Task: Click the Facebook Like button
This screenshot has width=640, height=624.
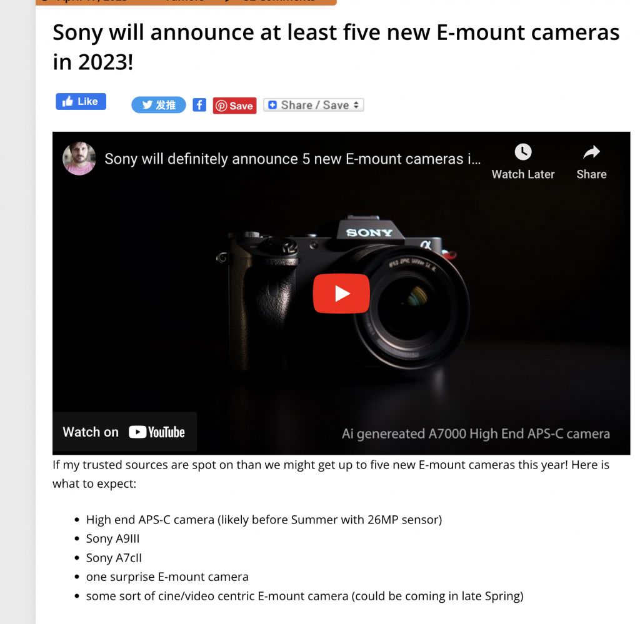Action: (81, 102)
